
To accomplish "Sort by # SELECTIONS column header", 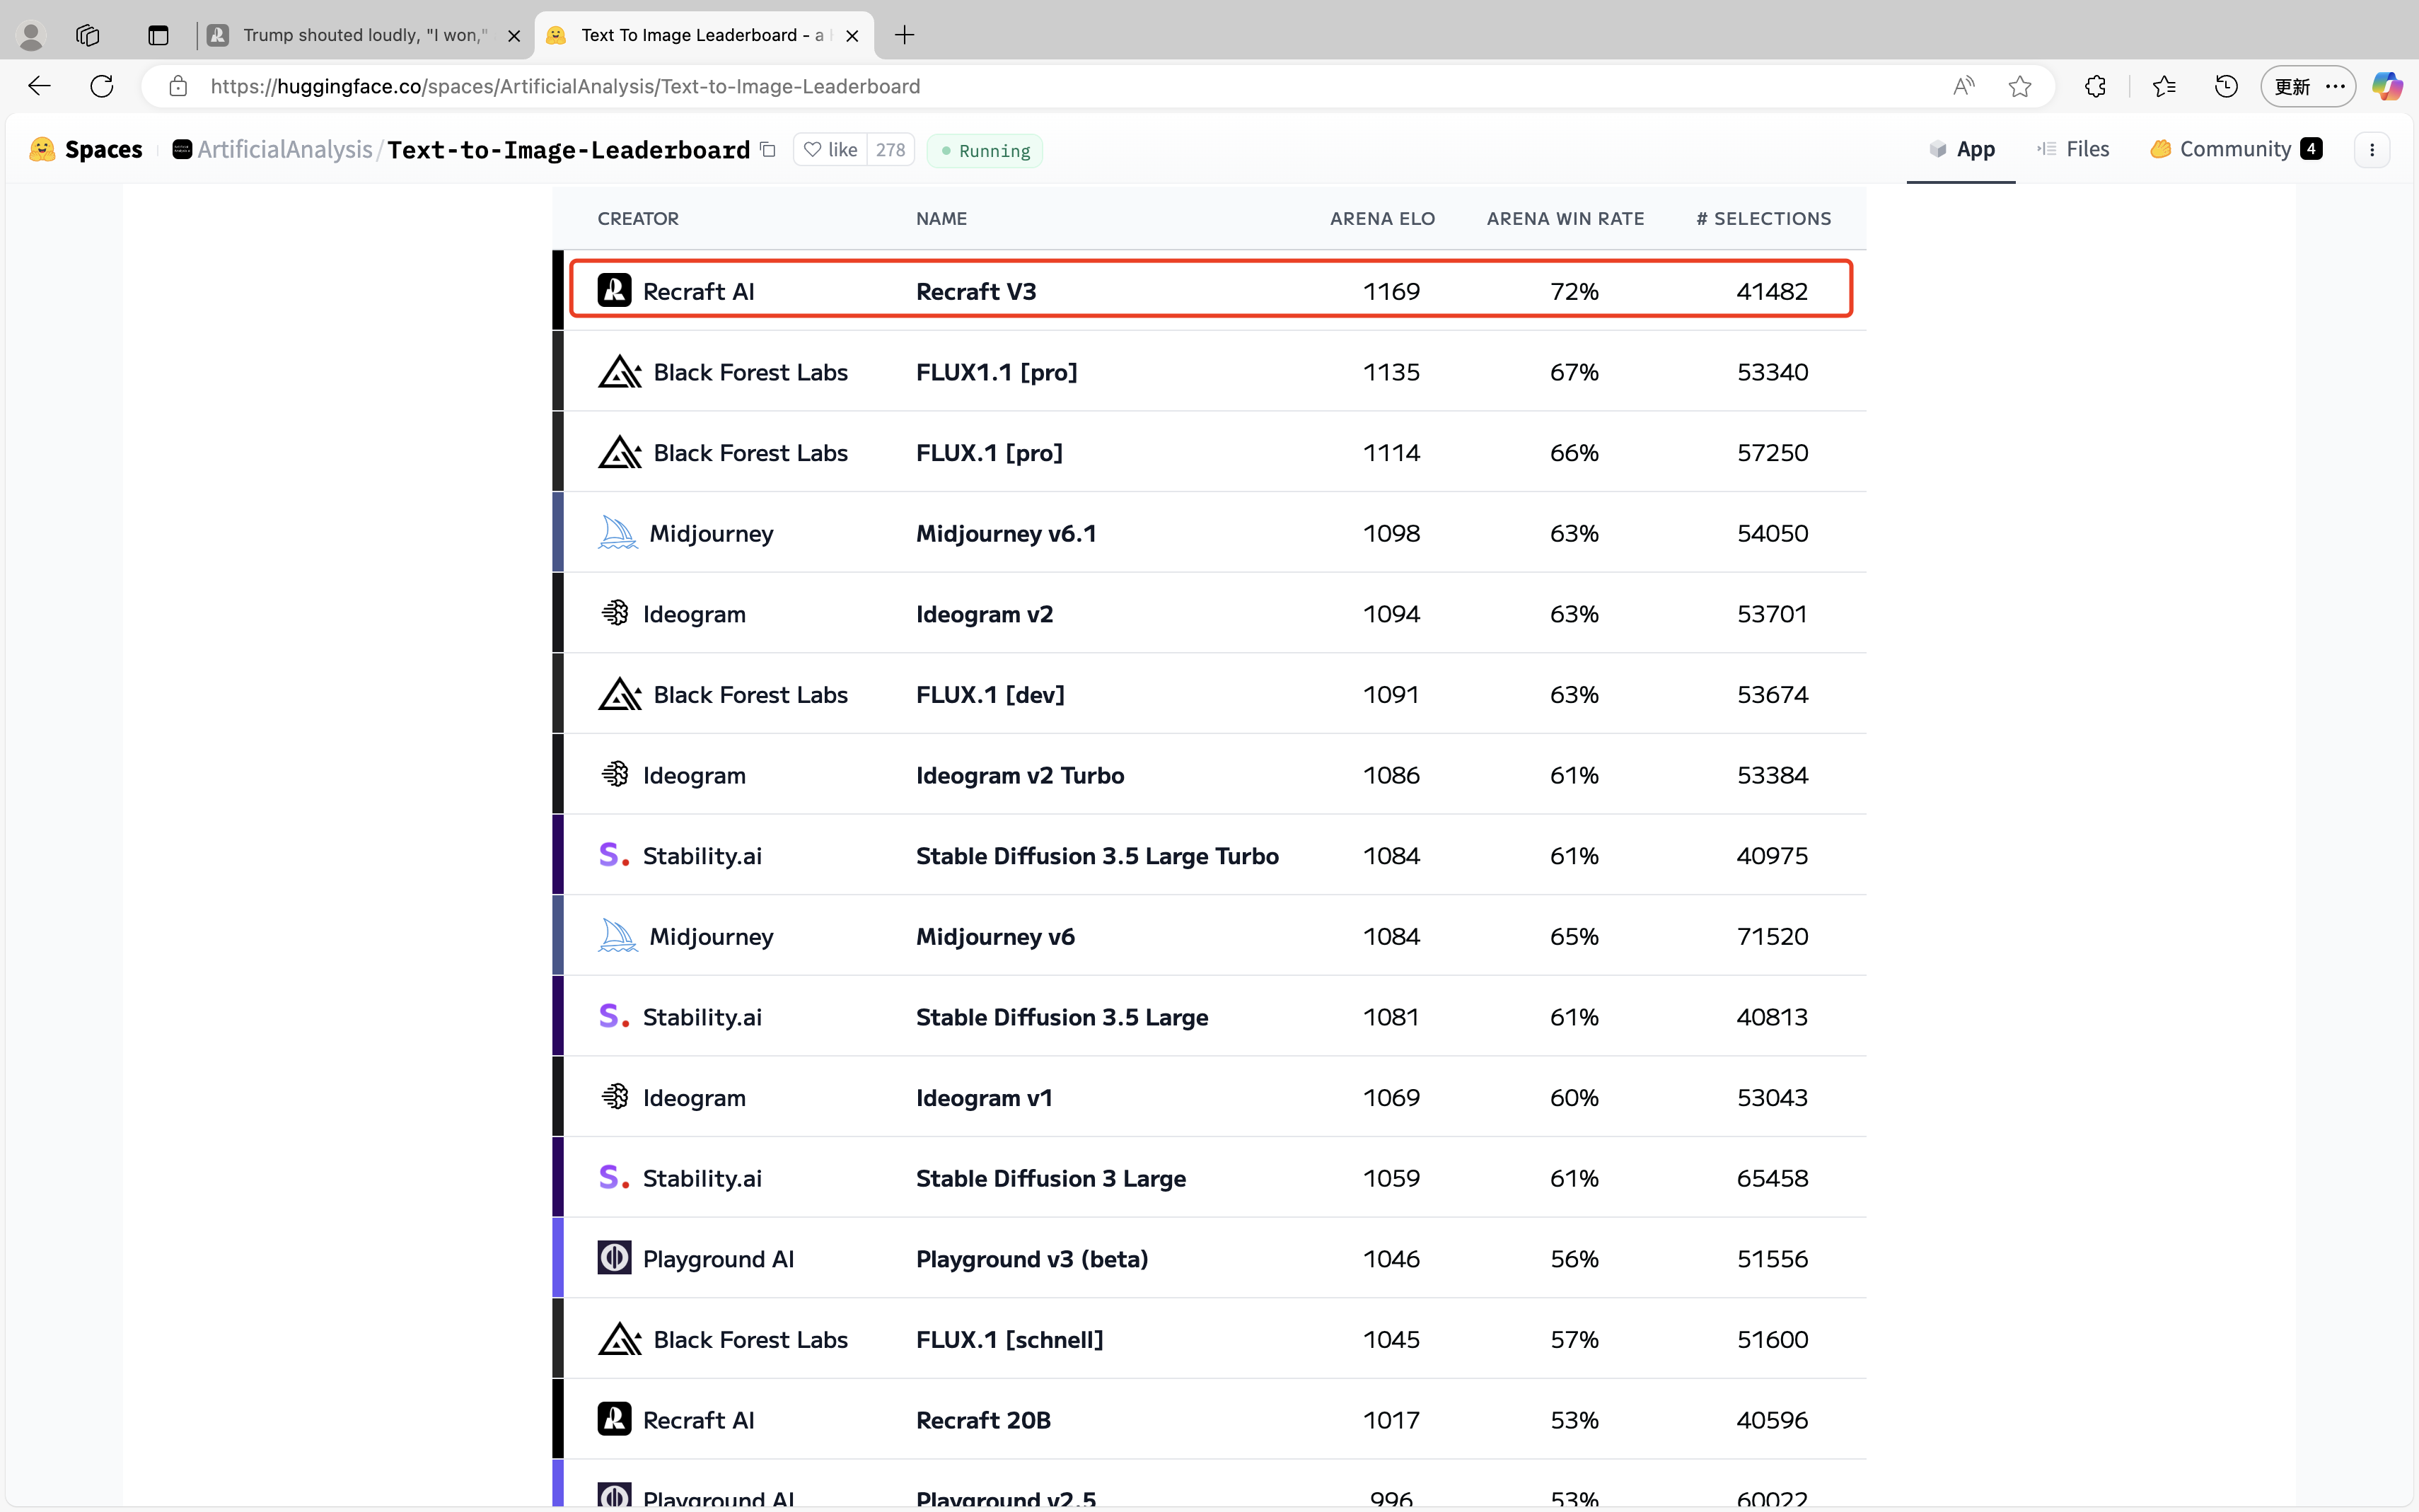I will point(1763,218).
